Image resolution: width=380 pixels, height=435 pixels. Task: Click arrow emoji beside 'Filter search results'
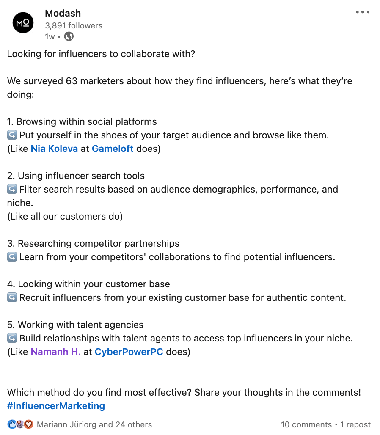(x=12, y=189)
